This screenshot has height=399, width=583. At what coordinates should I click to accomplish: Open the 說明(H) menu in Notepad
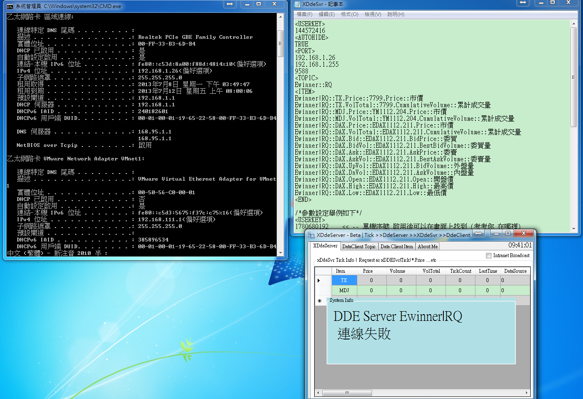click(396, 14)
